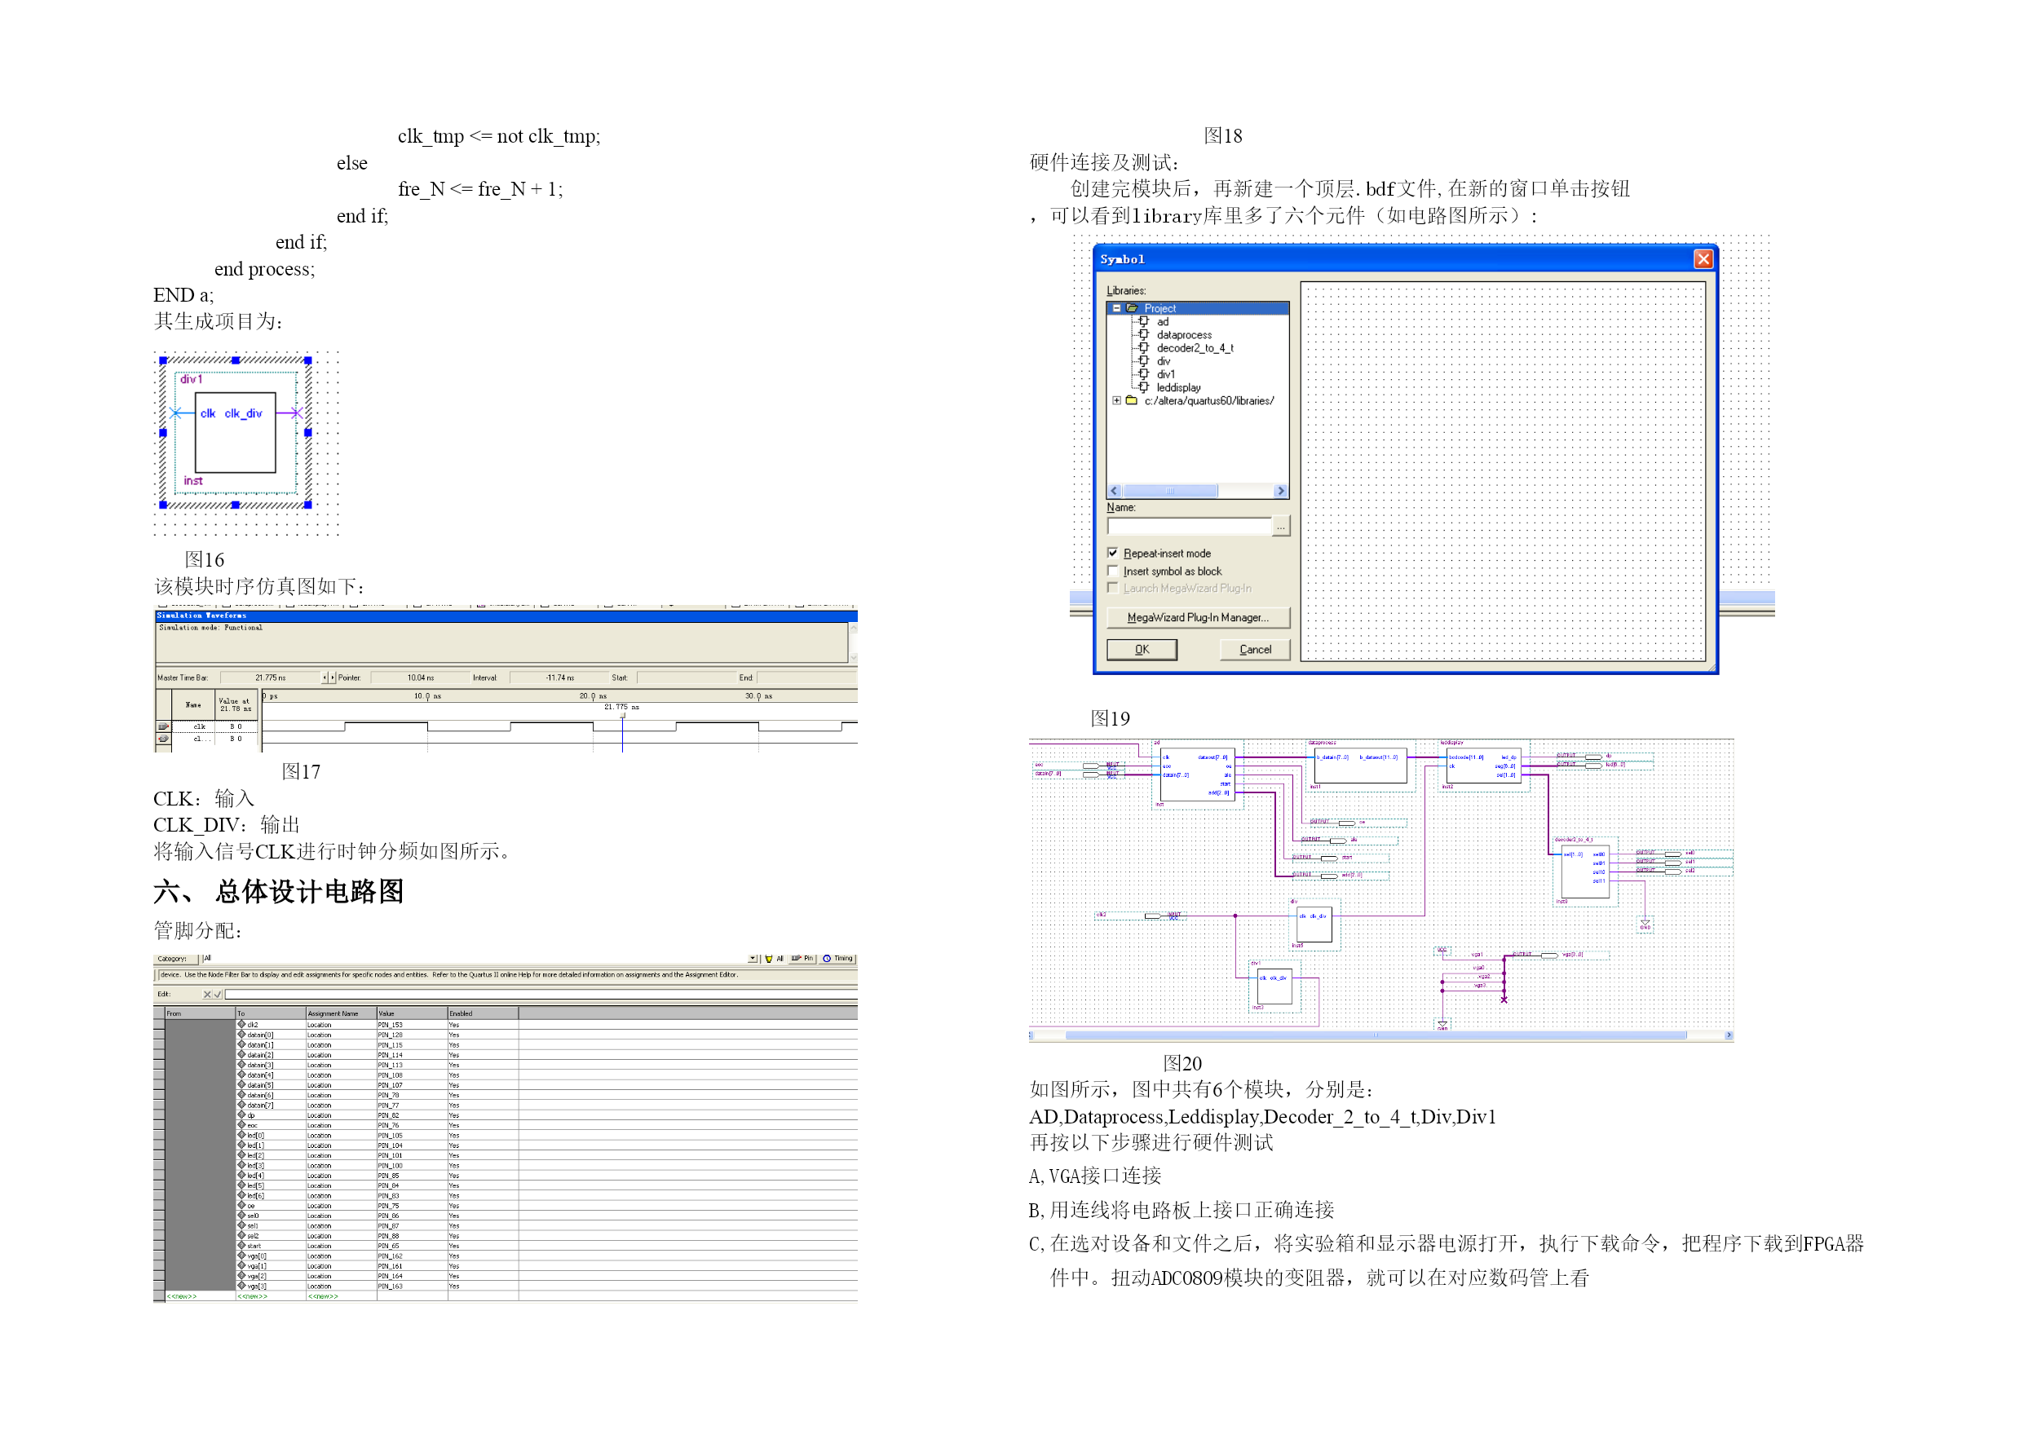The height and width of the screenshot is (1430, 2023).
Task: Select the 'dataprocess' symbol in Libraries
Action: pyautogui.click(x=1183, y=335)
